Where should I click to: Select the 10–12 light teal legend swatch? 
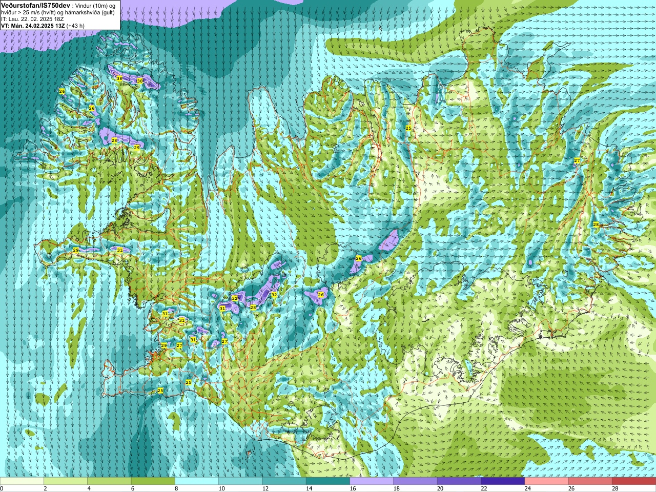click(240, 481)
